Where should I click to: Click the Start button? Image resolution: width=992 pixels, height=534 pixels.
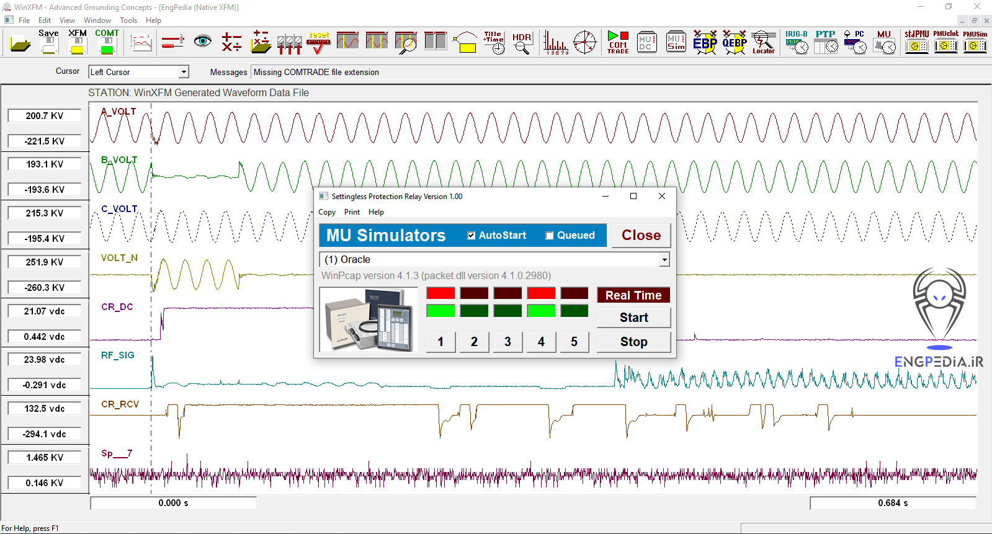click(633, 318)
